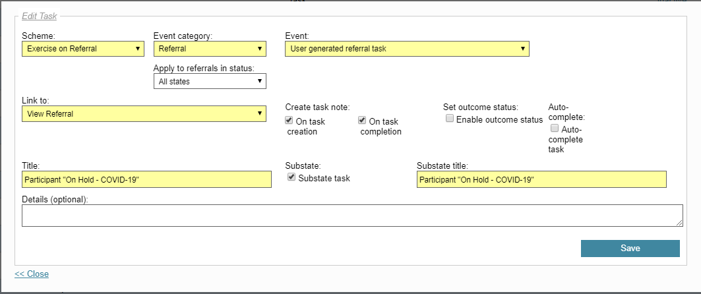701x294 pixels.
Task: Open the Link to dropdown
Action: [x=144, y=113]
